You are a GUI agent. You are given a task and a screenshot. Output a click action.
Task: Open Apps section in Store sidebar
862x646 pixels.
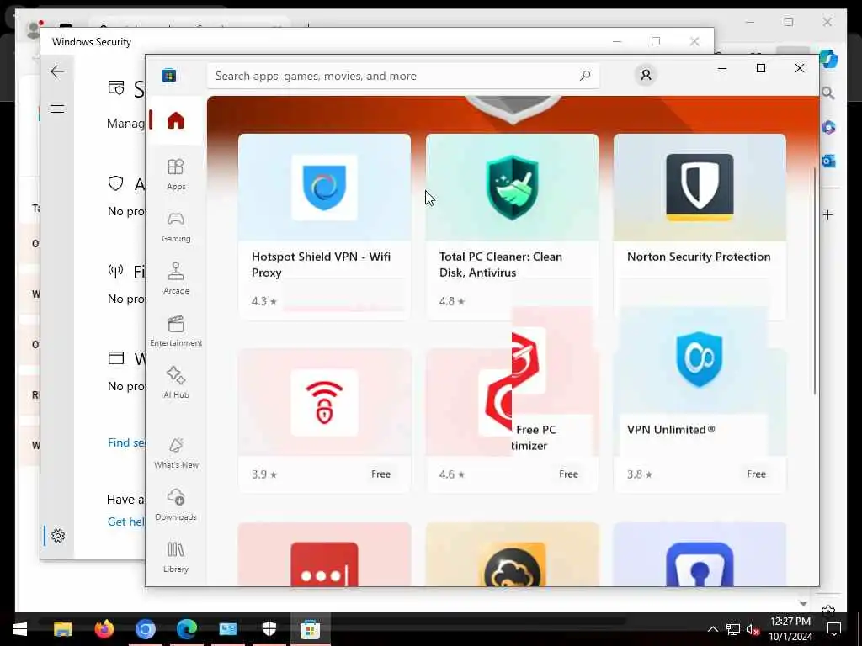point(176,174)
